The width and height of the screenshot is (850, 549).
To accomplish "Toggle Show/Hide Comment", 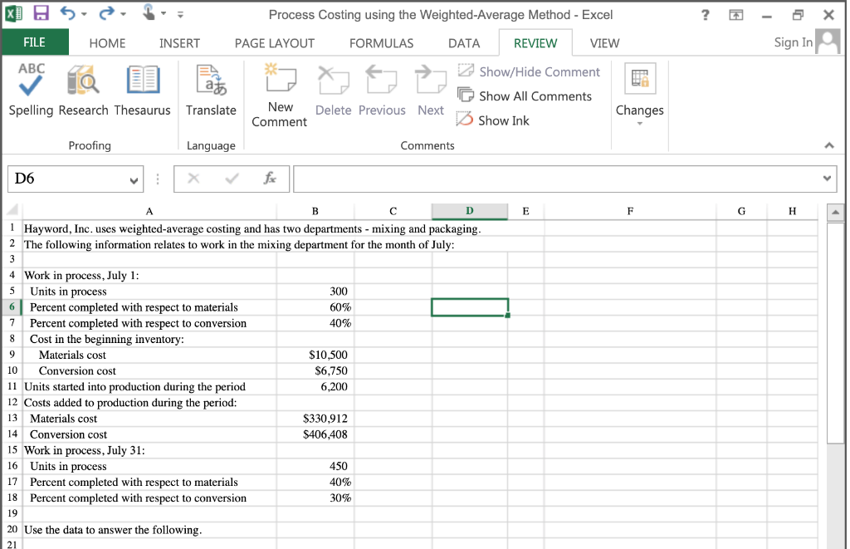I will click(529, 71).
